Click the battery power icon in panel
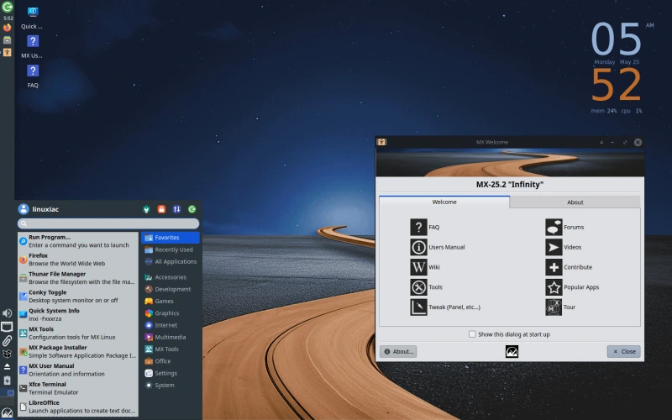Screen dimensions: 672x420 coord(7,381)
